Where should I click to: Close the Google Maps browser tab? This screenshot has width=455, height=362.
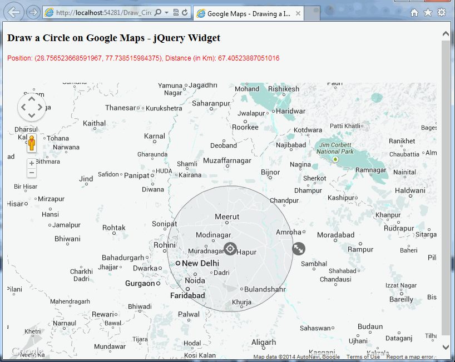[298, 14]
